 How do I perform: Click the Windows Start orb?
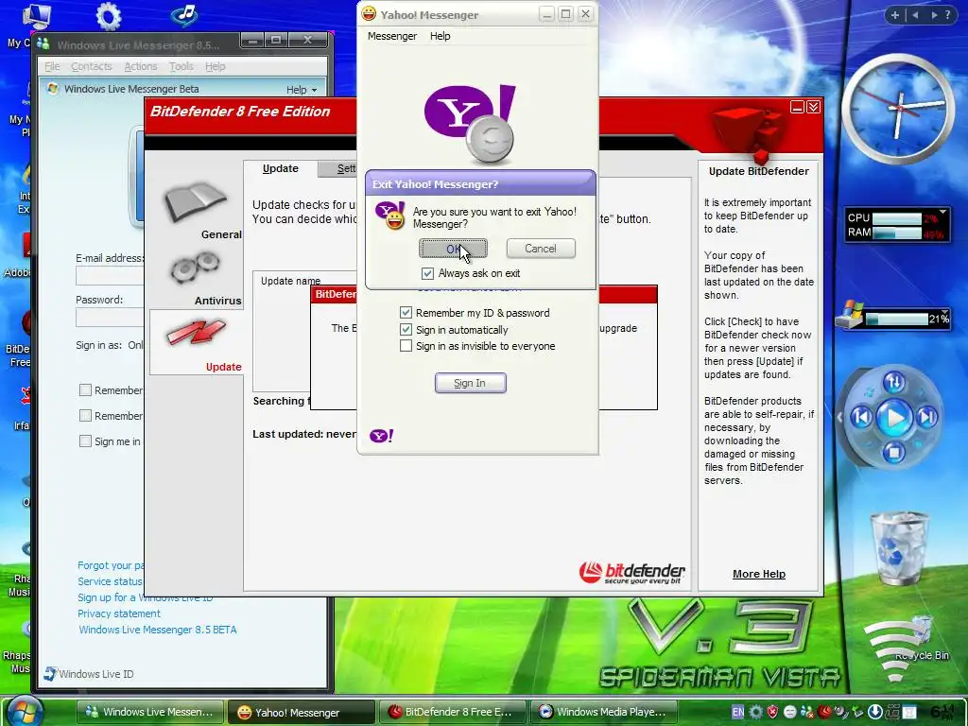pyautogui.click(x=25, y=711)
